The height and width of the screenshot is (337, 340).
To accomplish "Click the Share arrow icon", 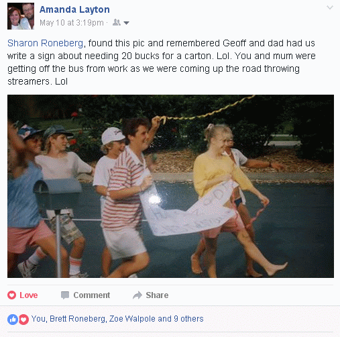I will point(137,295).
